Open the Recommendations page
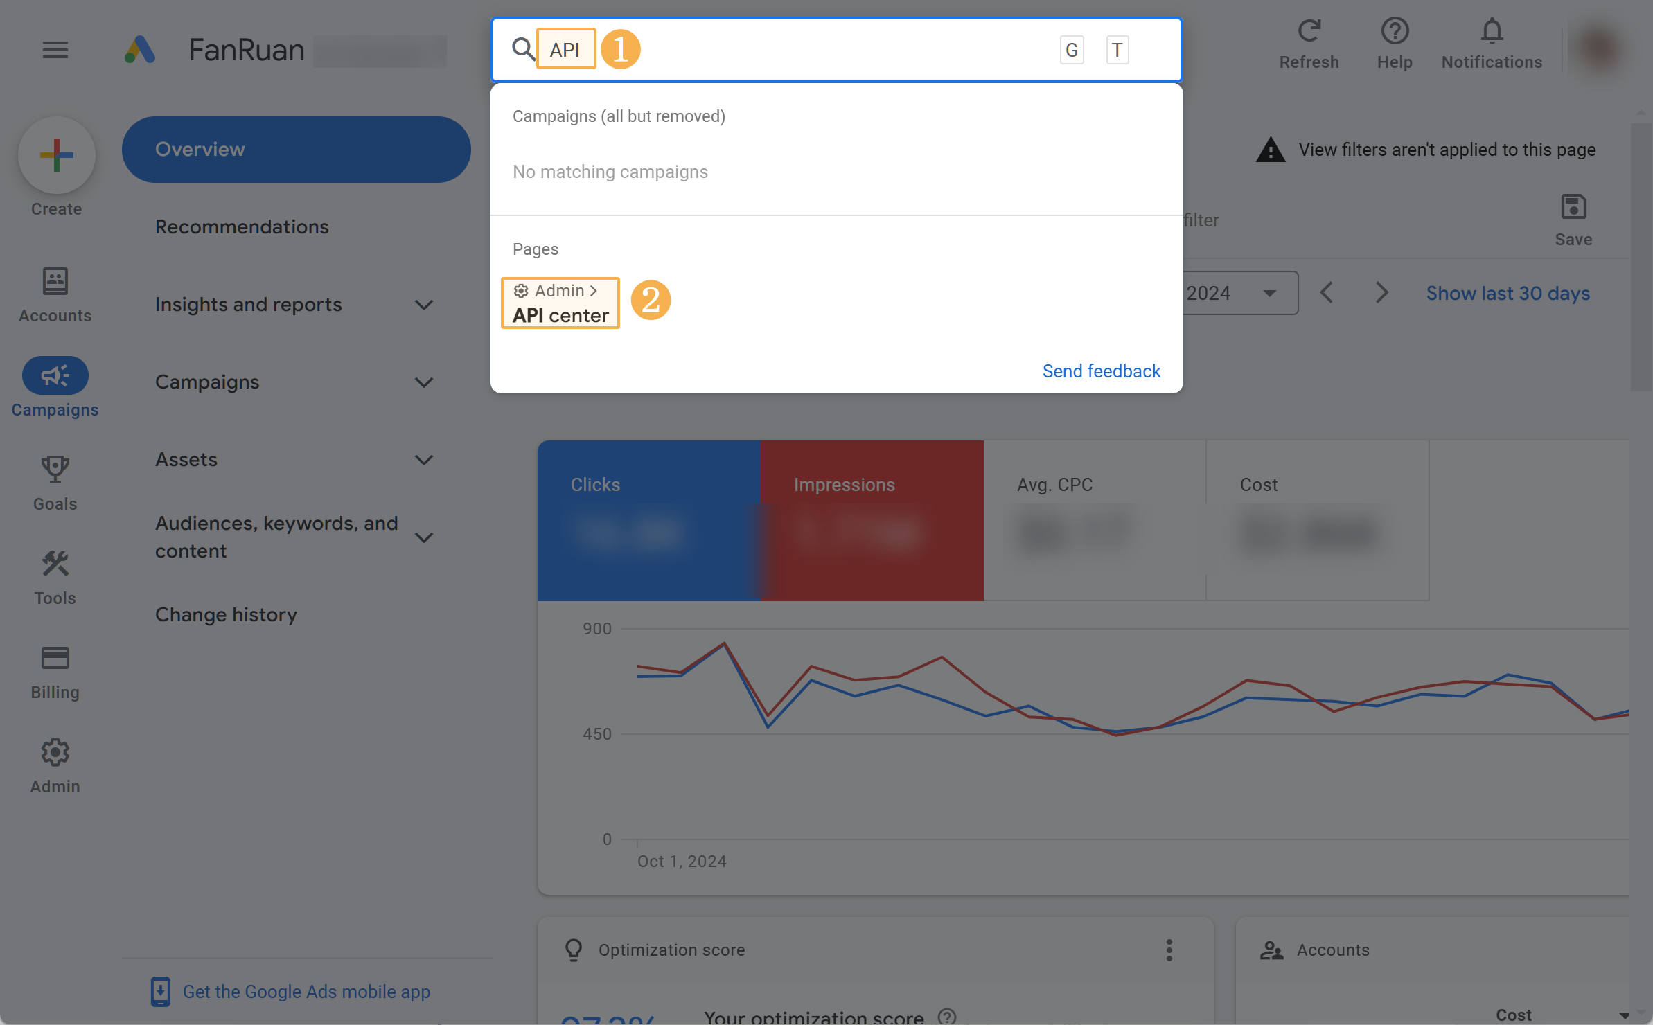This screenshot has height=1025, width=1653. tap(242, 227)
